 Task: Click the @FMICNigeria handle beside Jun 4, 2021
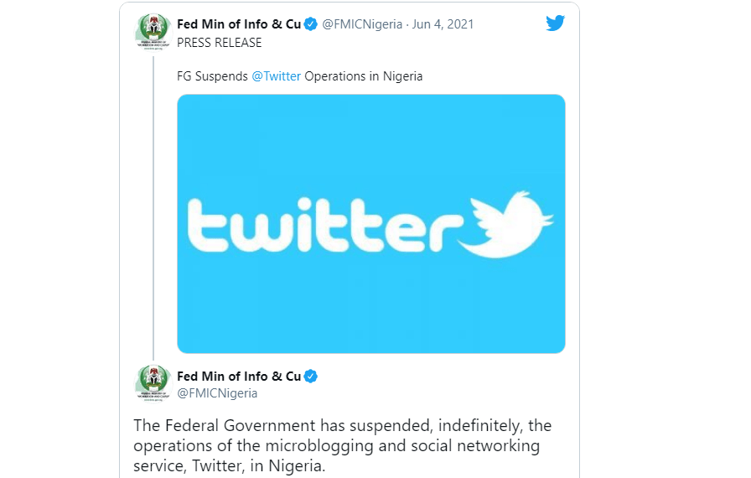[x=362, y=24]
